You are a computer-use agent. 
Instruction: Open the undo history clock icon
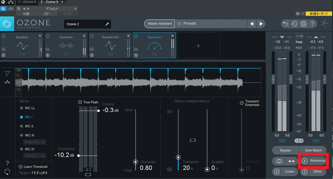click(x=294, y=24)
